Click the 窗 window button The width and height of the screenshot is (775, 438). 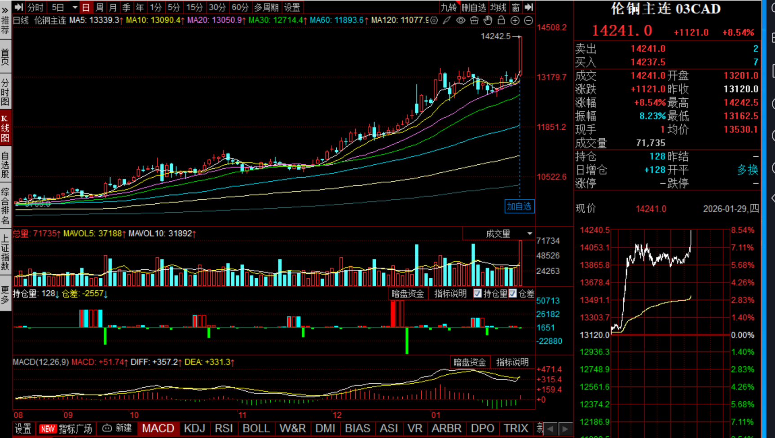coord(515,8)
